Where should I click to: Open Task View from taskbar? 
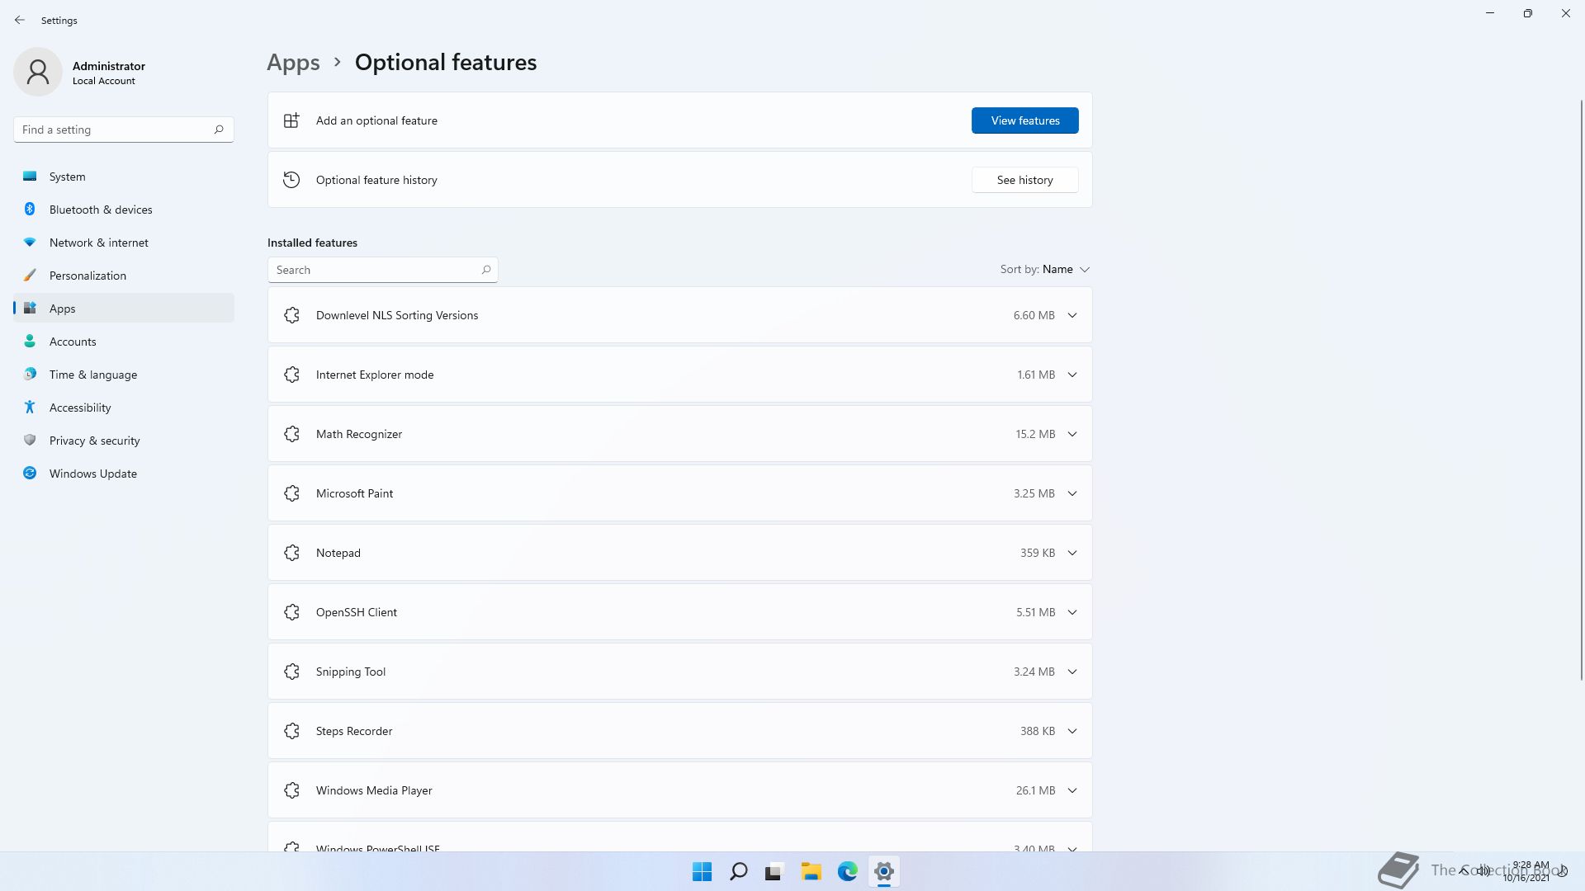point(774,871)
